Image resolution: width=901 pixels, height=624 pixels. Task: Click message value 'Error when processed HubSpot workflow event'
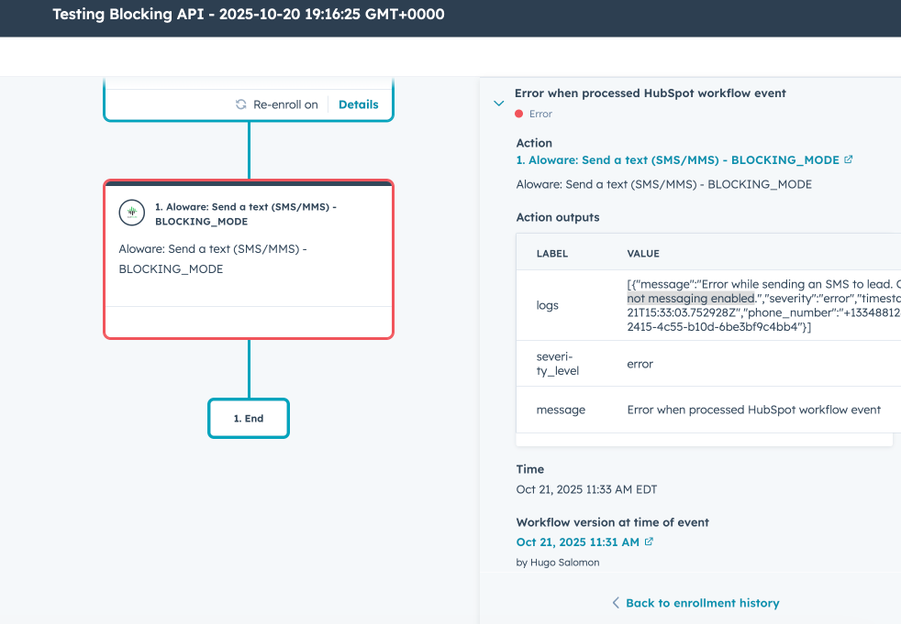pos(753,410)
